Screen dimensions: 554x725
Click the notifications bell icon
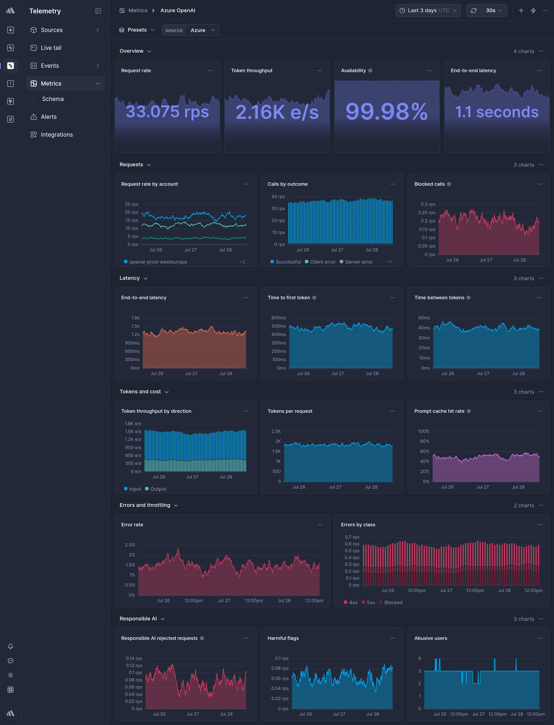(x=10, y=646)
